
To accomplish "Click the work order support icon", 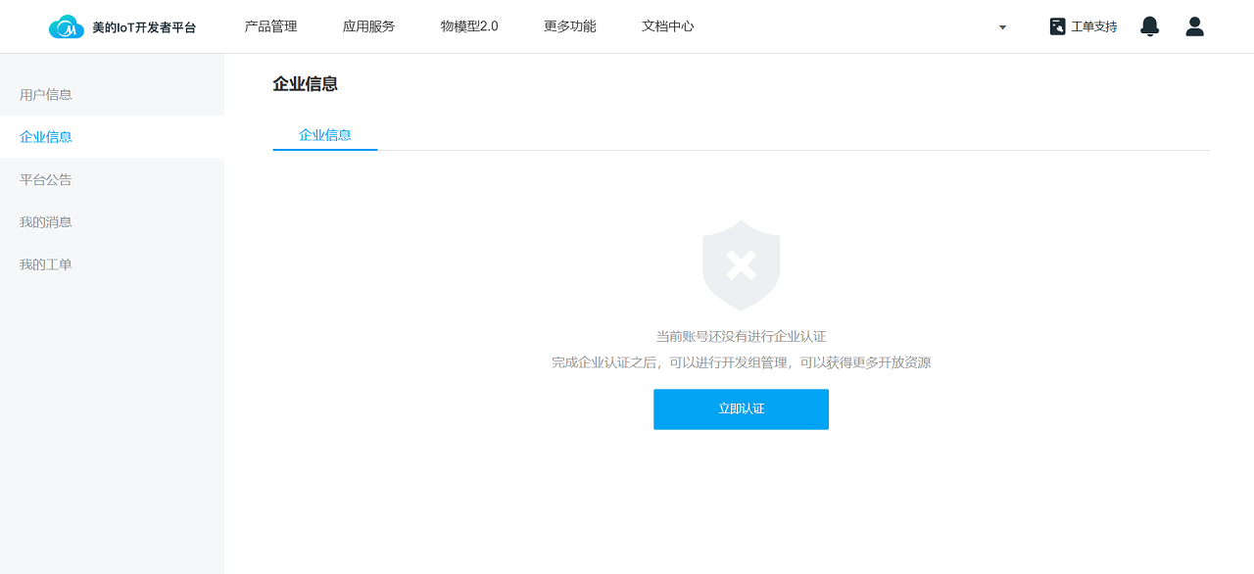I will click(x=1057, y=26).
